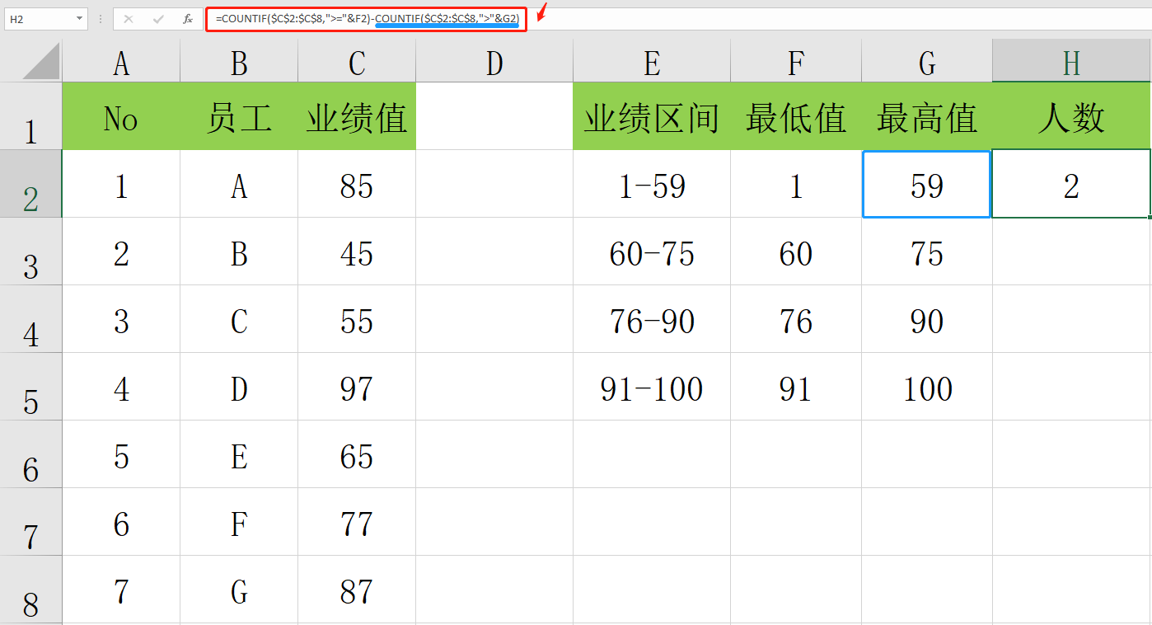Select column C header
This screenshot has height=625, width=1152.
click(x=357, y=61)
